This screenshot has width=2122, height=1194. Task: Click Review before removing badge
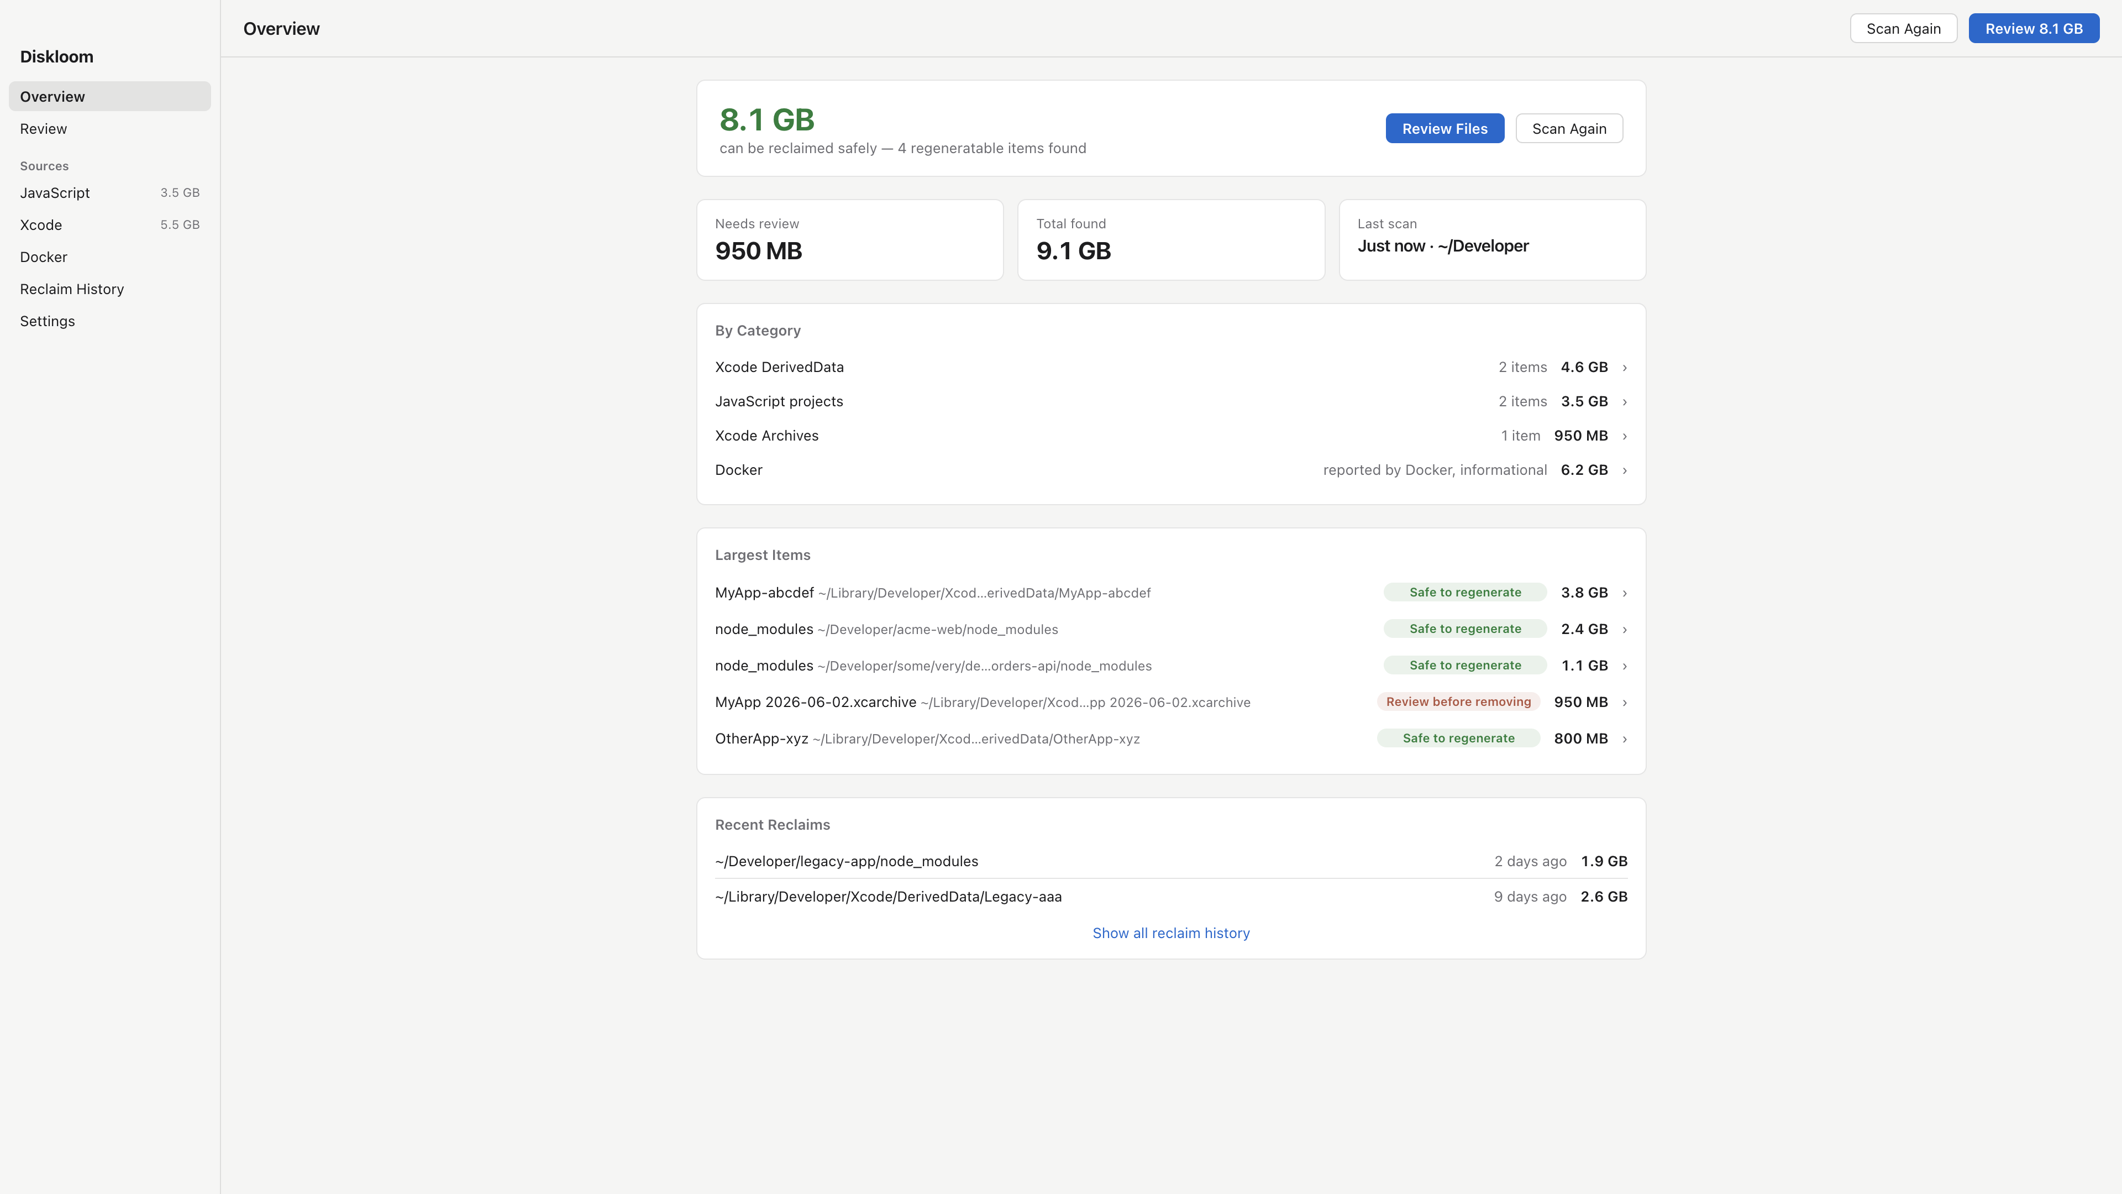coord(1458,702)
